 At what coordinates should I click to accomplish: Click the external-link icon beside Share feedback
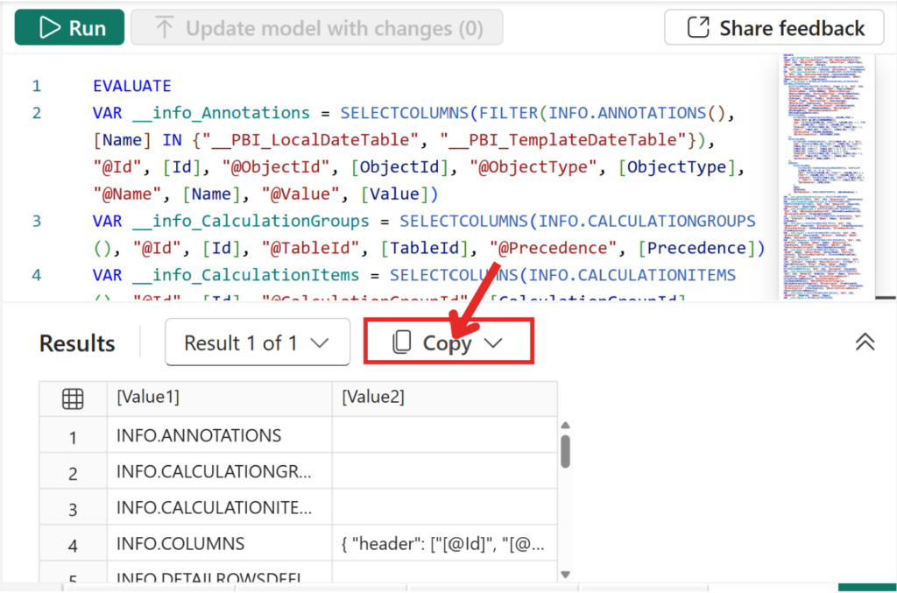pyautogui.click(x=696, y=27)
